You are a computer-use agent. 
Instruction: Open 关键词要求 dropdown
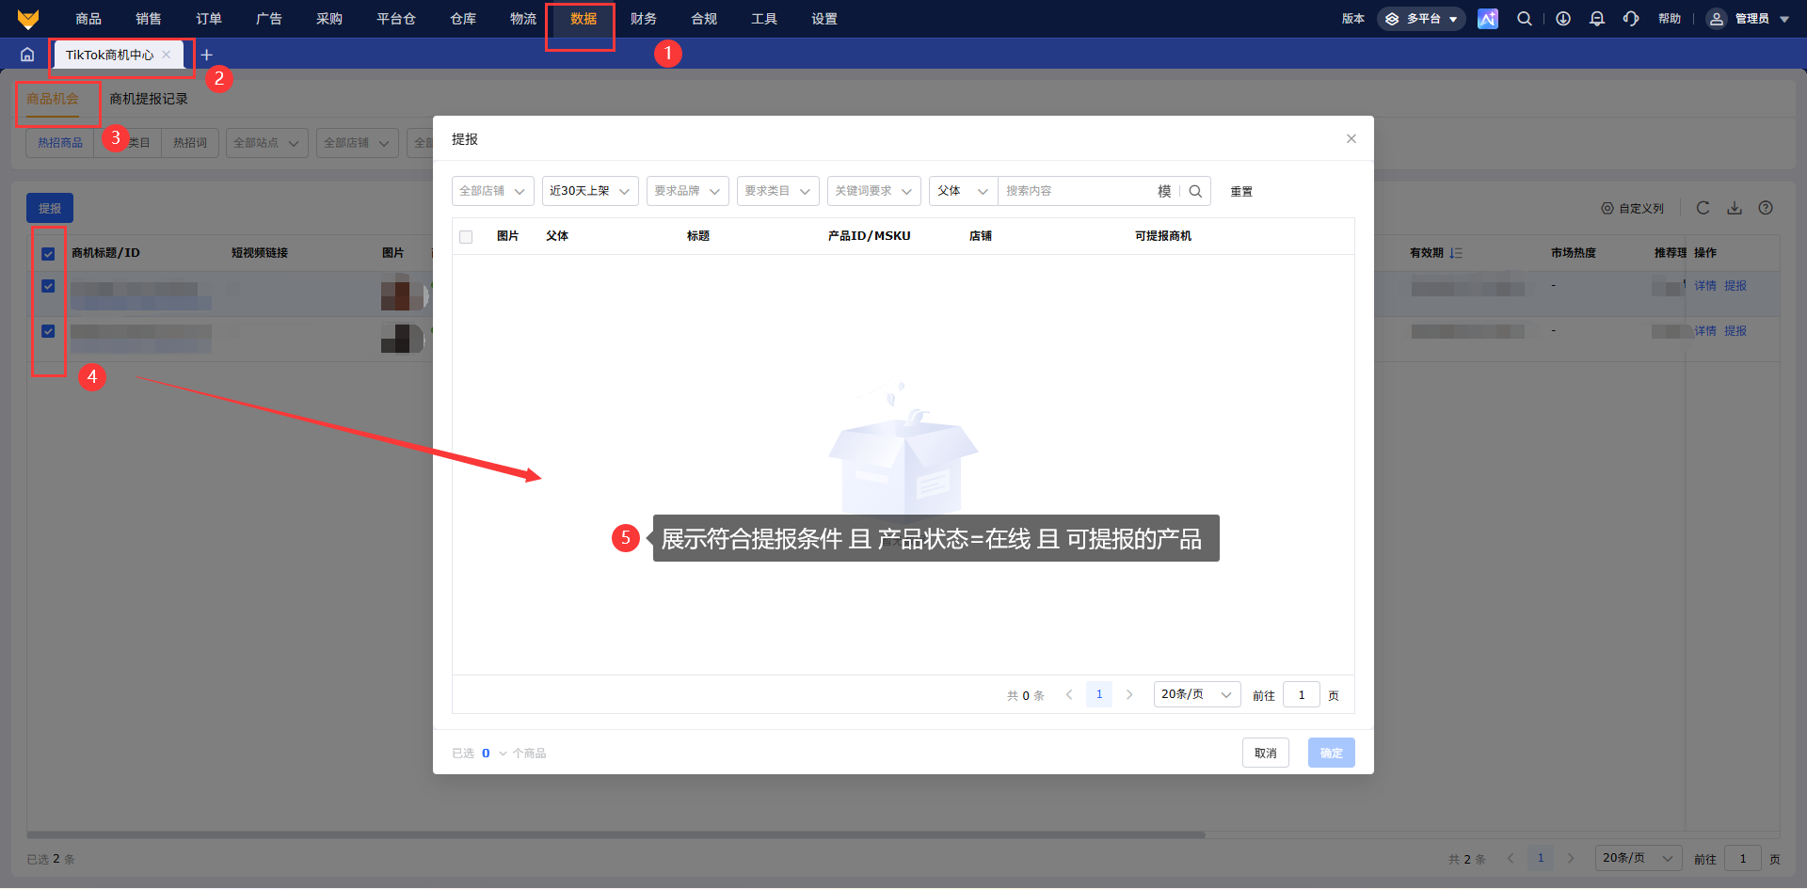(874, 191)
